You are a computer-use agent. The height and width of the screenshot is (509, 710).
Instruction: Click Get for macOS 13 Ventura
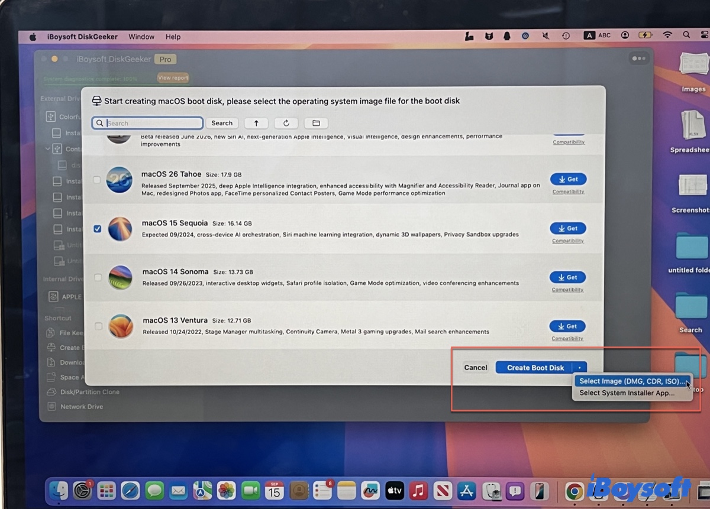567,326
